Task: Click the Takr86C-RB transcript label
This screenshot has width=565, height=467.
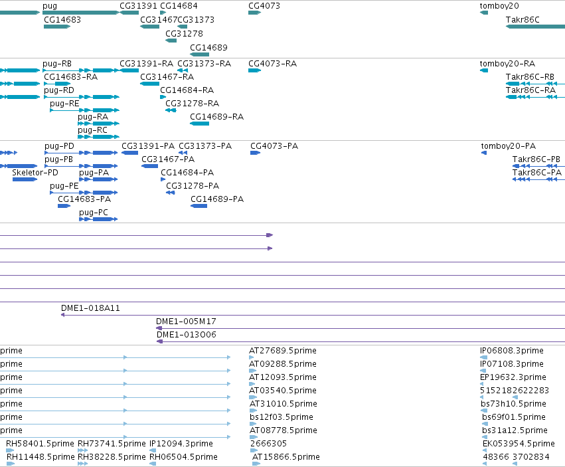Action: [530, 77]
